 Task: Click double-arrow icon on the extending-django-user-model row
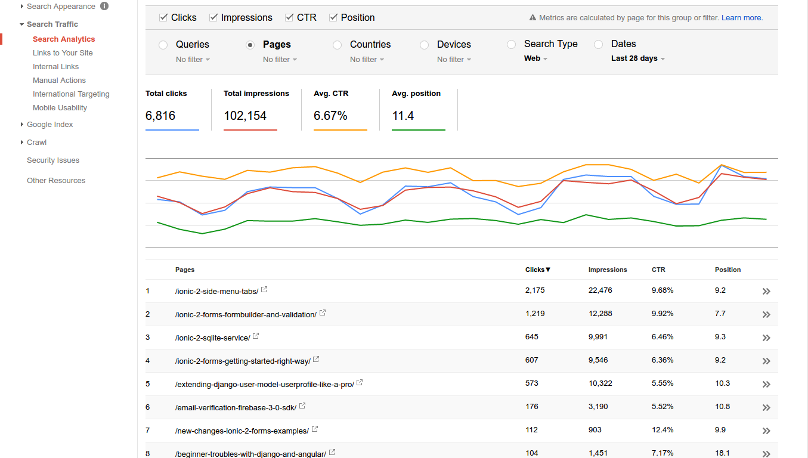click(766, 384)
